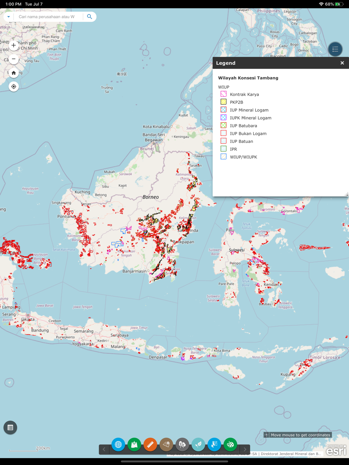Open the globe basemap widget
349x465 pixels.
click(x=118, y=444)
